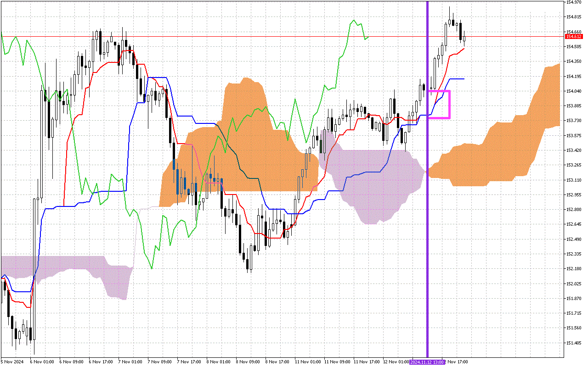
Task: Click the 152.335 price axis label
Action: [574, 254]
